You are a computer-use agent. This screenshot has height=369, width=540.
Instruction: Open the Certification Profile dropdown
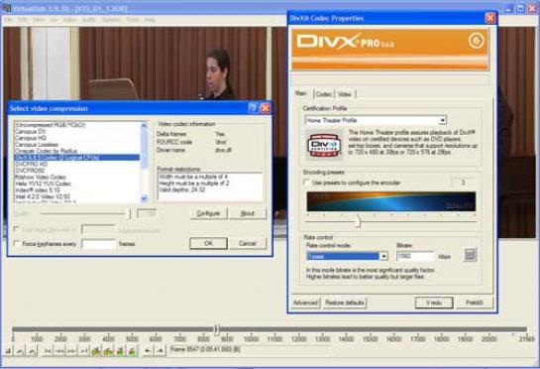click(376, 120)
